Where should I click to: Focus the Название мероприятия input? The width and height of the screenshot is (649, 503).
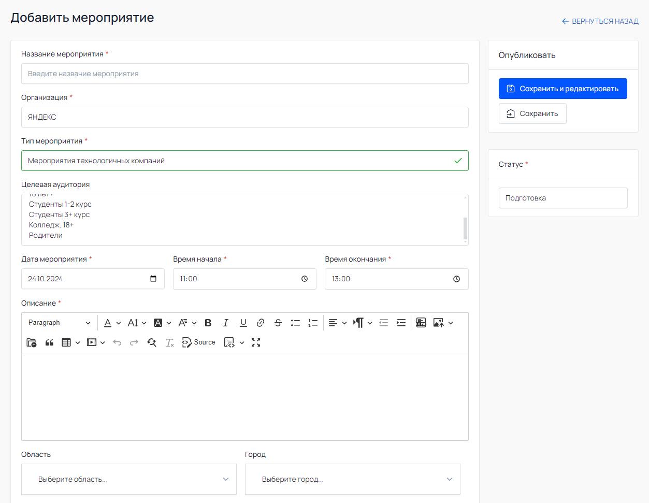point(245,74)
